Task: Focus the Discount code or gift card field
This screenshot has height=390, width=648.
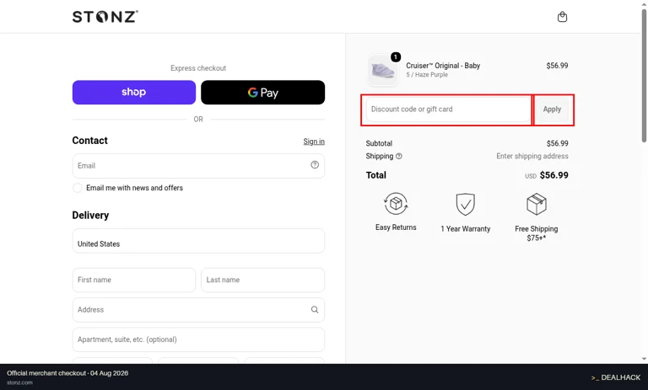Action: (x=448, y=110)
